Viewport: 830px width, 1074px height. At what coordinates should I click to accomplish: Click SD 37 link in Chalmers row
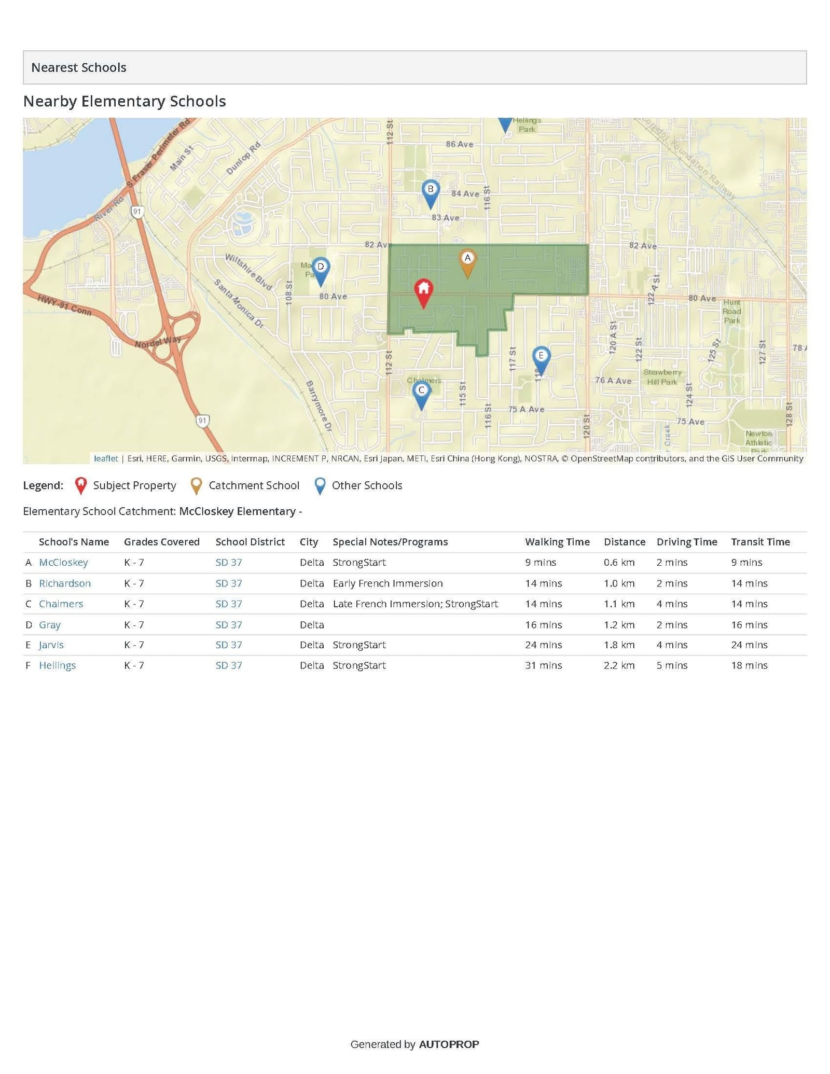pos(229,604)
